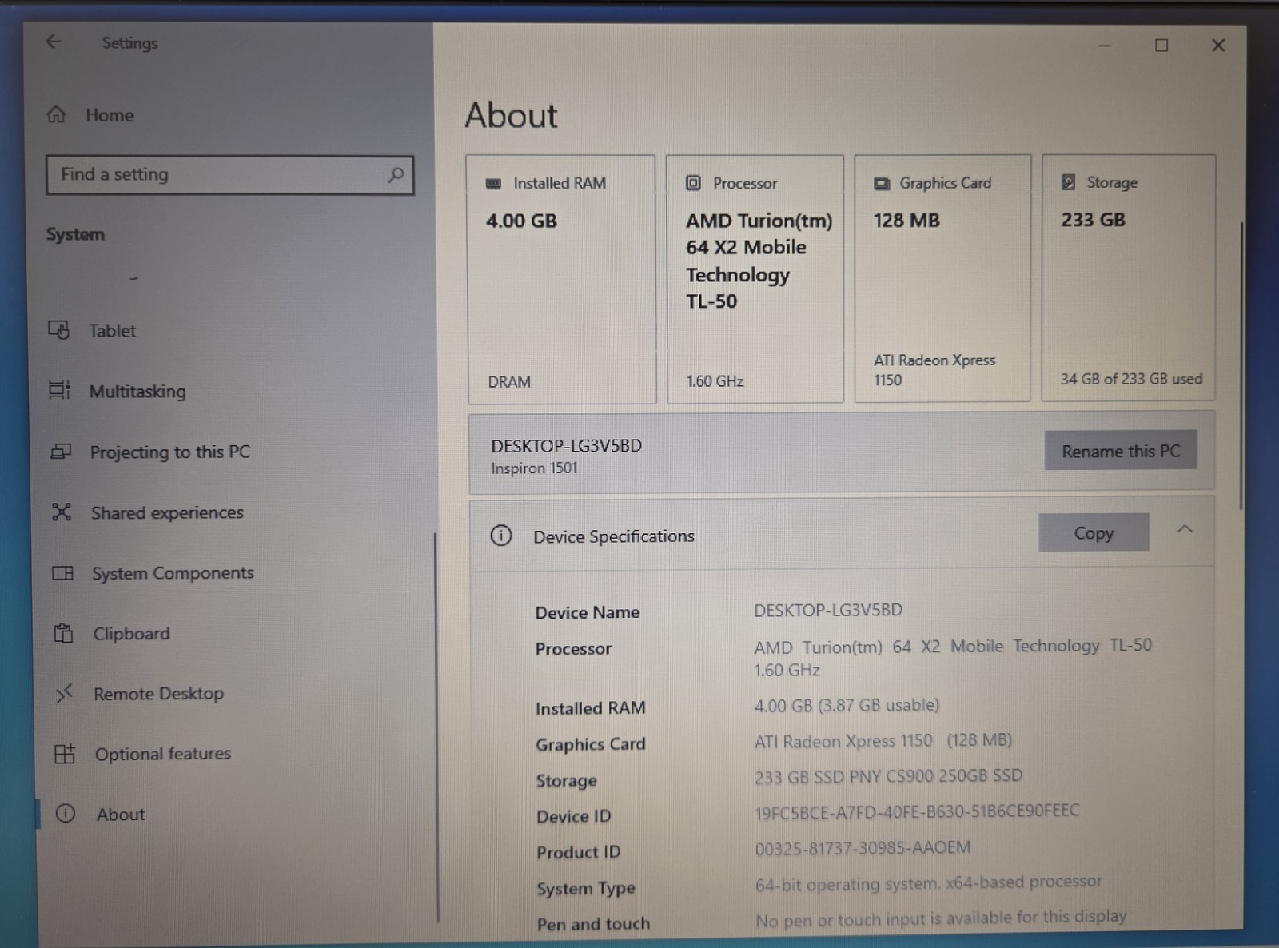Click the Processor card chip icon
1279x948 pixels.
point(693,182)
